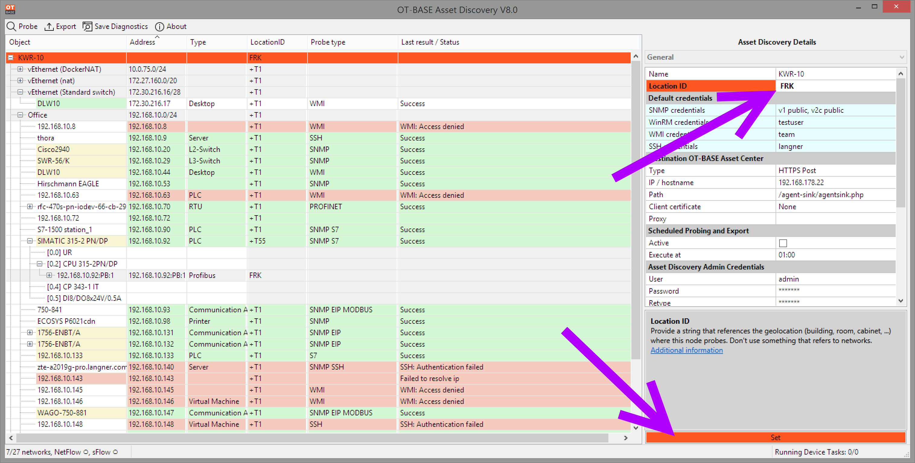915x463 pixels.
Task: Click details panel scroll-up arrow
Action: click(901, 74)
